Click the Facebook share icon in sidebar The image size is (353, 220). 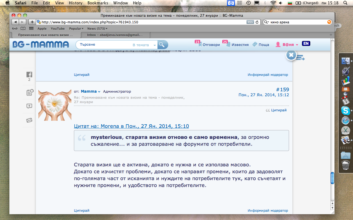[x=29, y=75]
